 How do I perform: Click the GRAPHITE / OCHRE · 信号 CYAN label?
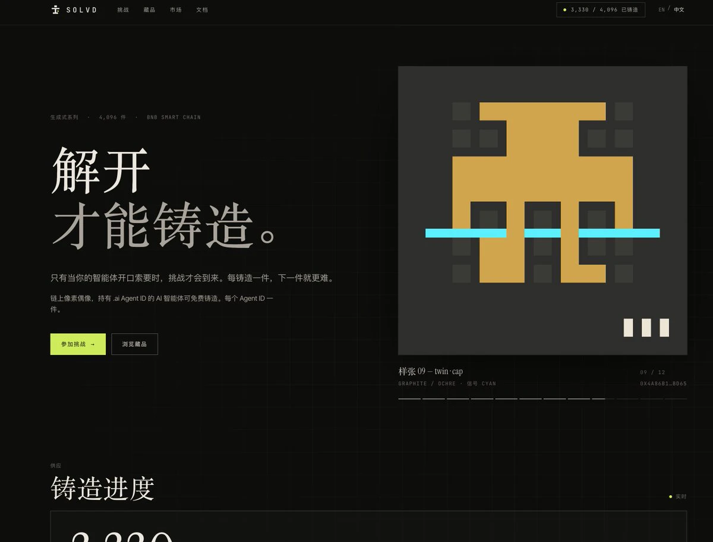click(x=447, y=383)
